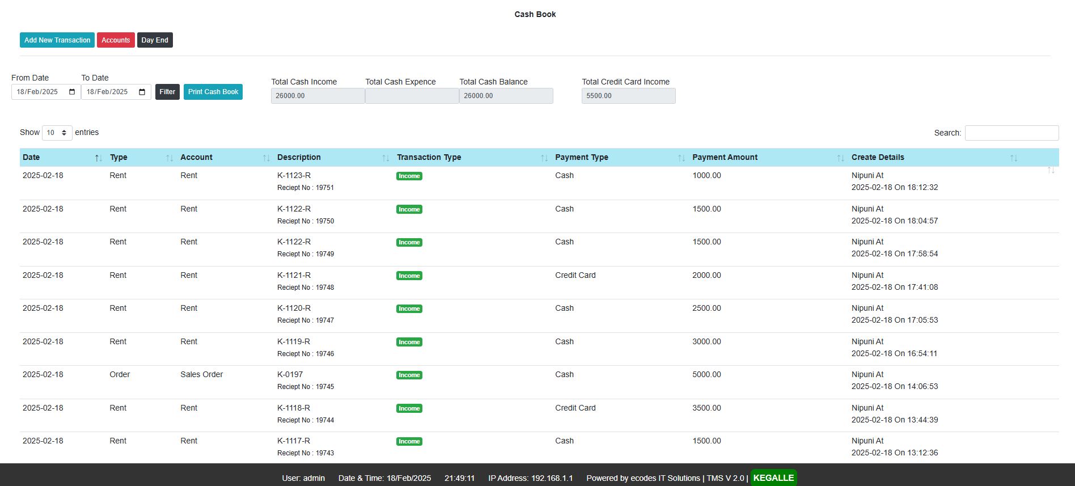Click Date column header label
Viewport: 1075px width, 486px height.
pos(31,157)
